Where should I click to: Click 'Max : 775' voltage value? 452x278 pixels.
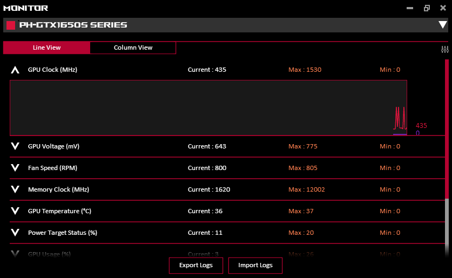(303, 146)
